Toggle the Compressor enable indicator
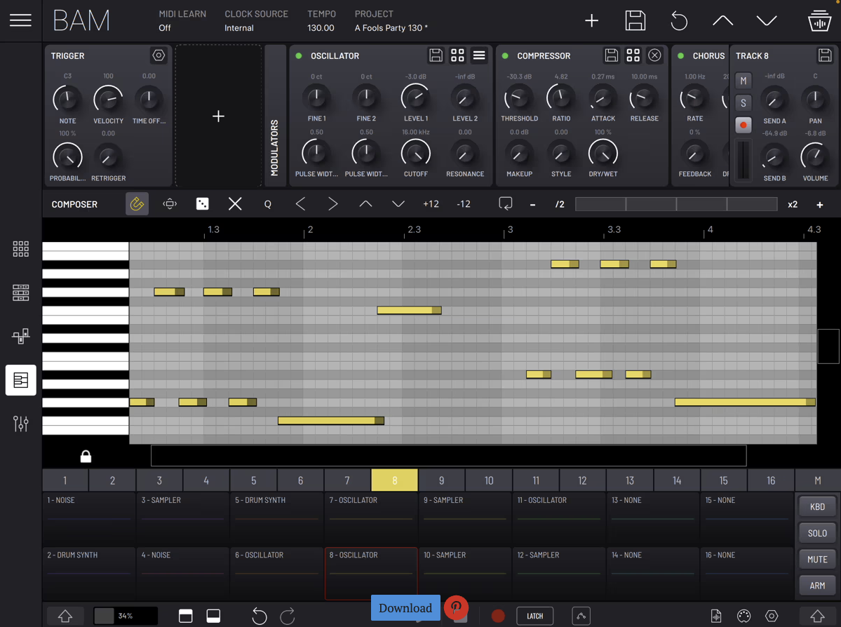 505,56
